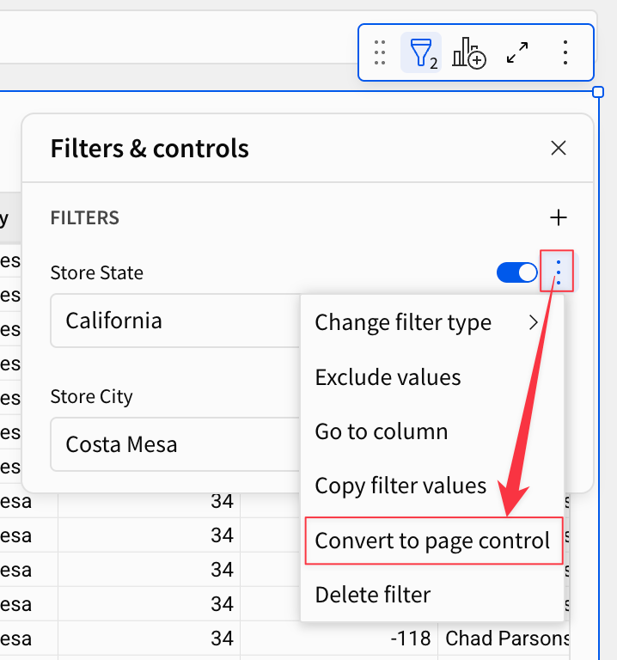Click the filter funnel icon in toolbar
Viewport: 617px width, 660px height.
pyautogui.click(x=421, y=53)
